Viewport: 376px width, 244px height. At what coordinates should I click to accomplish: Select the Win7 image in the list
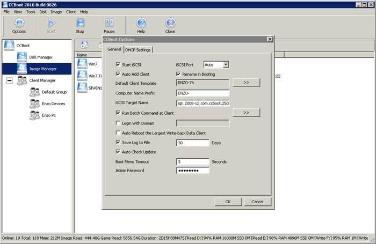tap(82, 63)
